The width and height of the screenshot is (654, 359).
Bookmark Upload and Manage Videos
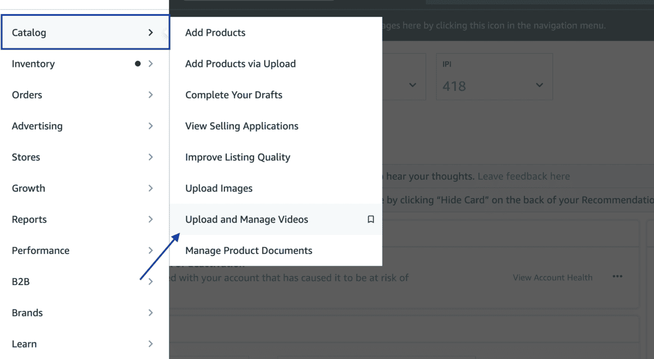tap(371, 219)
